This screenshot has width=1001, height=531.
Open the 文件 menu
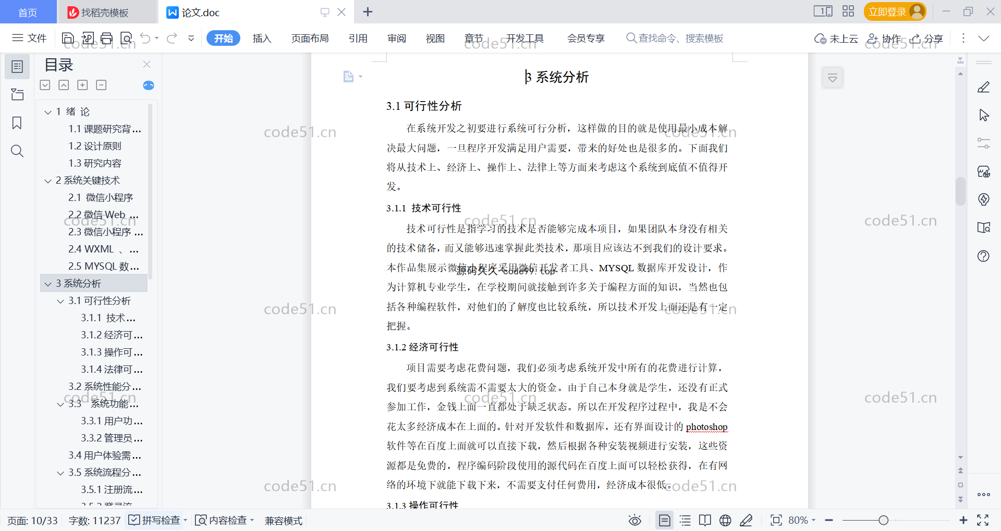30,38
